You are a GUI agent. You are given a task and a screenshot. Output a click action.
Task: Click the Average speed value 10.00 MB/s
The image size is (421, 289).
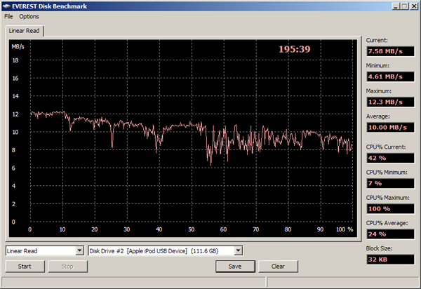(390, 127)
